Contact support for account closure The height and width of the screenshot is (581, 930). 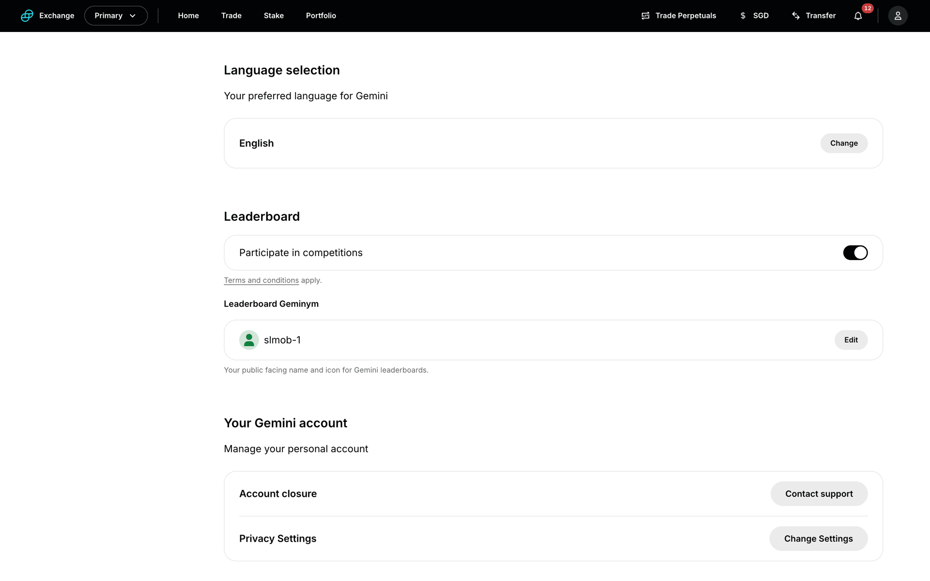819,494
